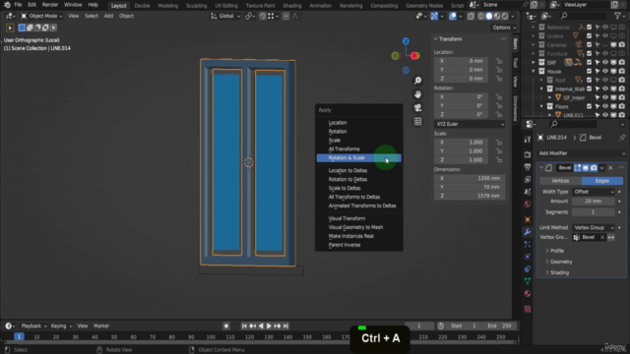Toggle House collection exclude checkbox
This screenshot has width=630, height=354.
coord(589,72)
